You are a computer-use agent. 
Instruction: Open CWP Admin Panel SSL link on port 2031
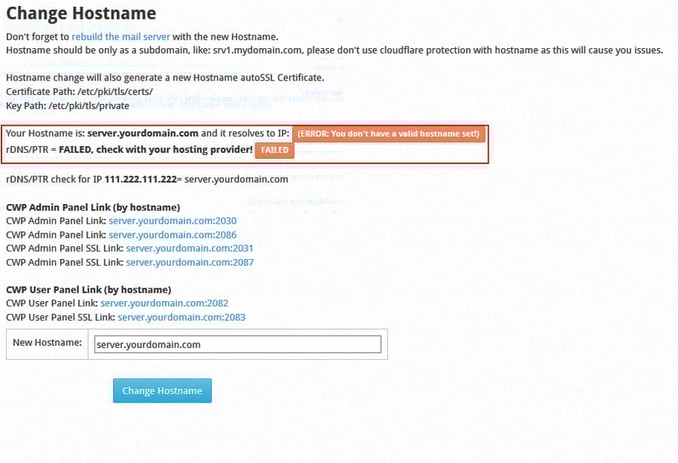click(189, 248)
